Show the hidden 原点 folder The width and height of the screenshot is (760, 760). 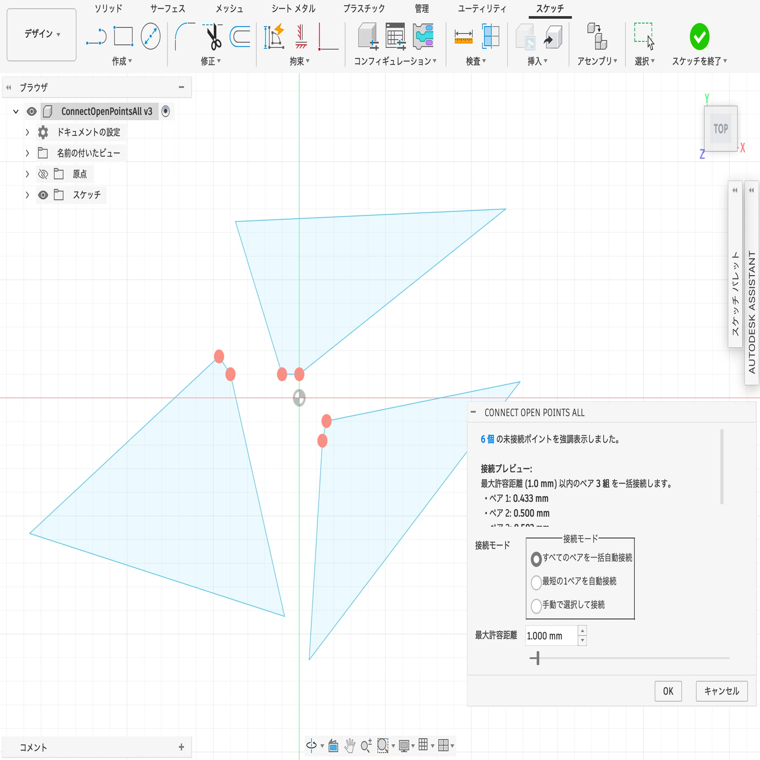[43, 175]
